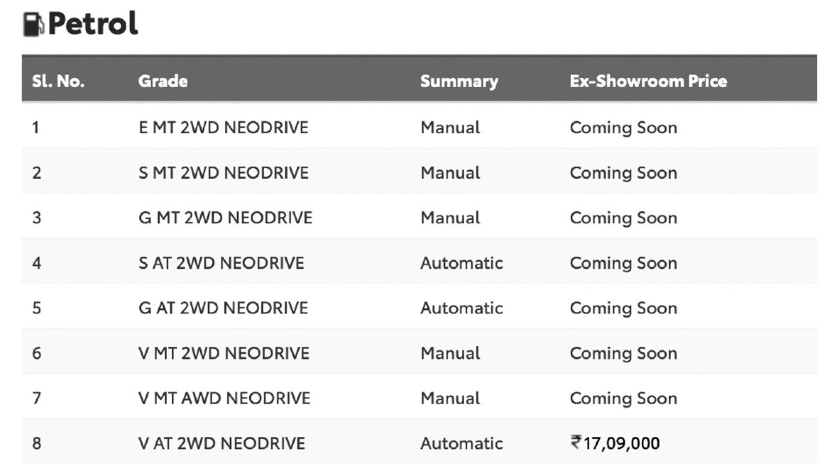Click the ₹17,09,000 price value

[x=615, y=443]
